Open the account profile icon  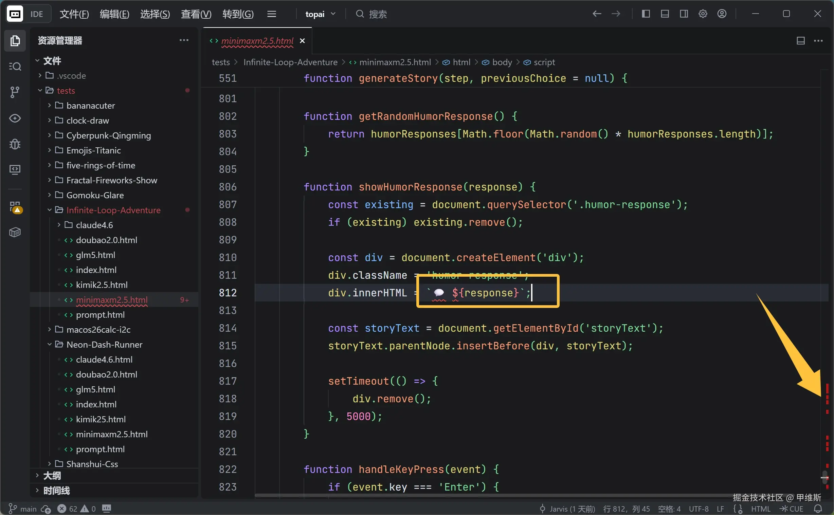[x=722, y=14]
